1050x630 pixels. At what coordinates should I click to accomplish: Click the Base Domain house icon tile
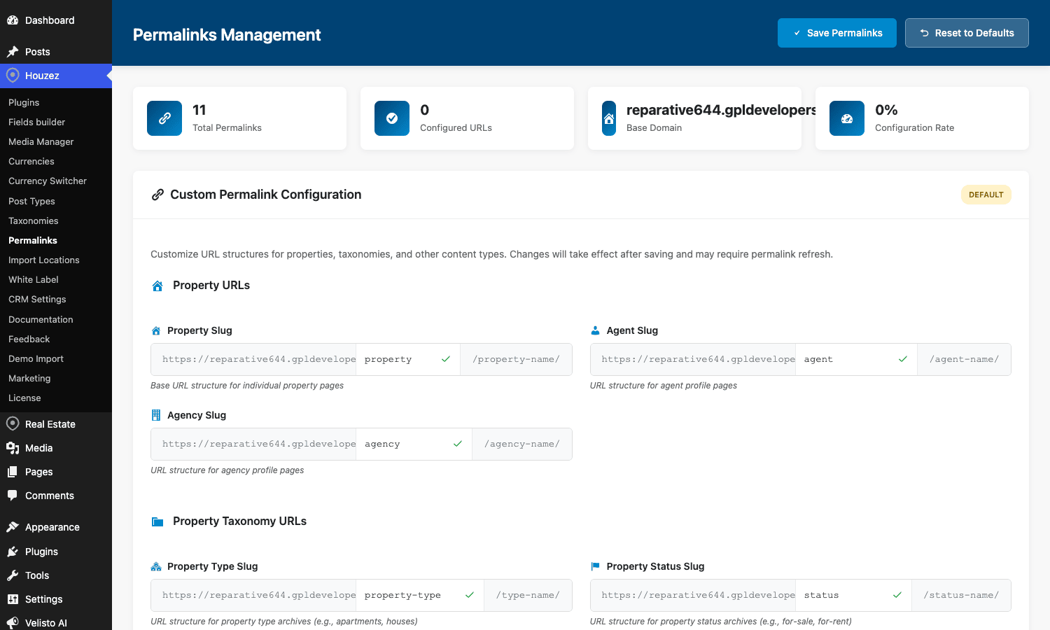pyautogui.click(x=609, y=118)
